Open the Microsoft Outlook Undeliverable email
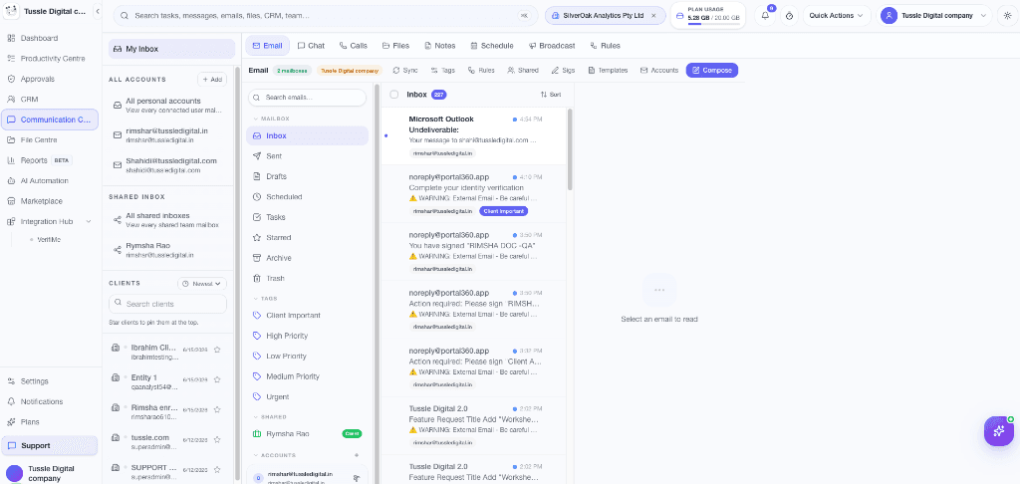Viewport: 1020px width, 484px height. [x=473, y=136]
